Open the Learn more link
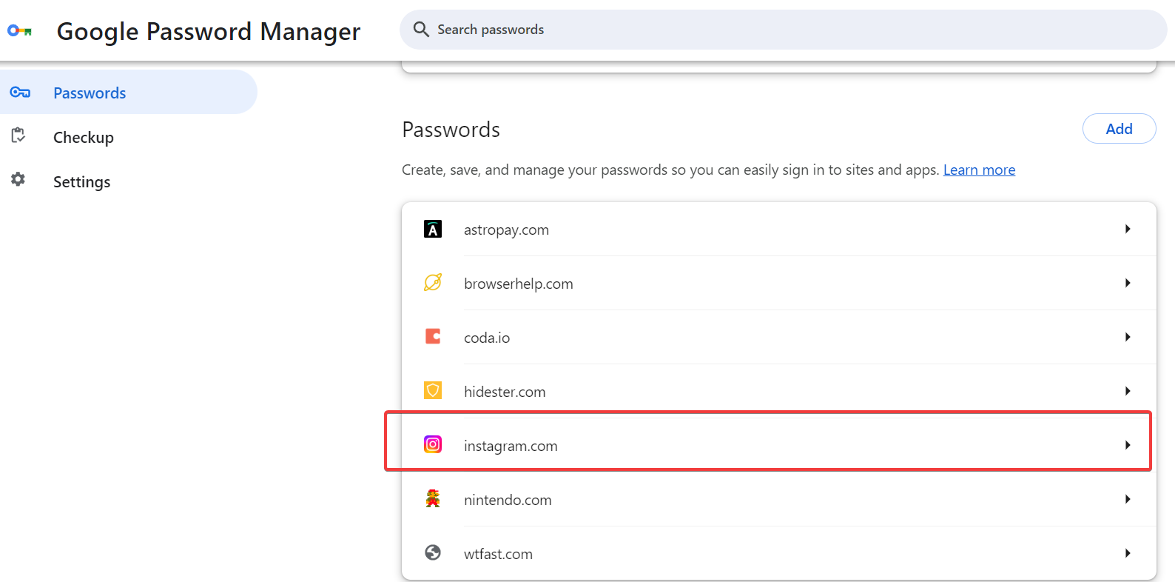 [979, 170]
